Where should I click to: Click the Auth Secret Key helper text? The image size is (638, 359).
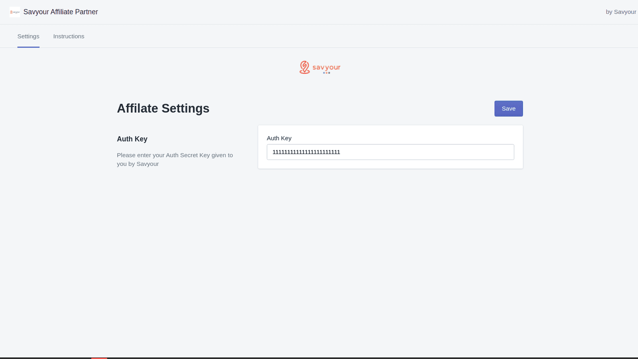tap(175, 159)
